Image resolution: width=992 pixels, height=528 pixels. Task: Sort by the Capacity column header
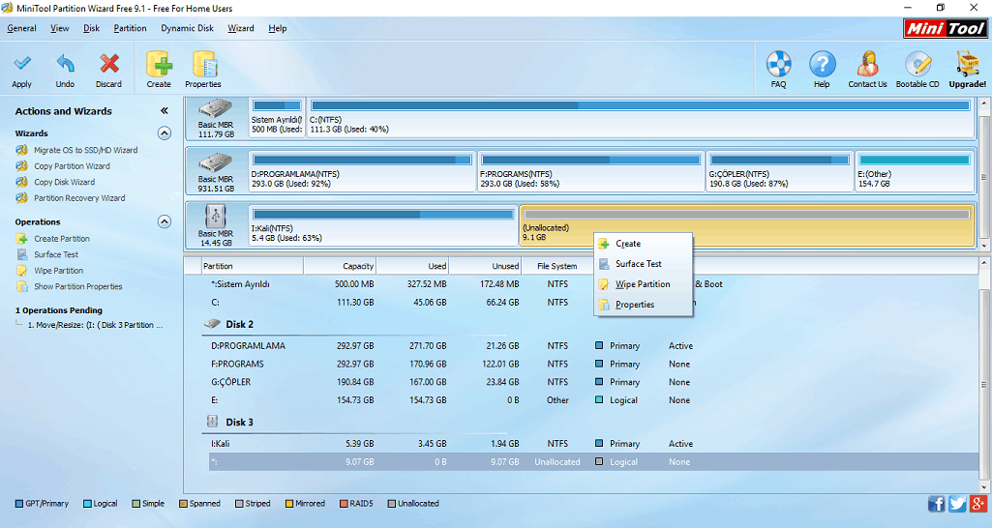pos(340,266)
